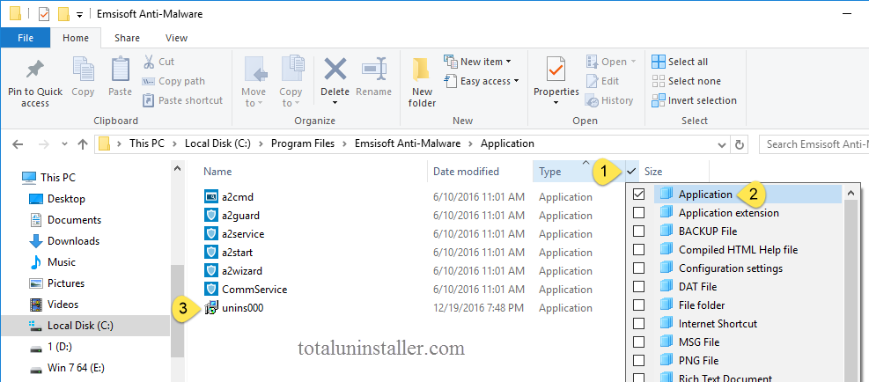This screenshot has height=382, width=869.
Task: Click the Rename icon
Action: pyautogui.click(x=373, y=69)
